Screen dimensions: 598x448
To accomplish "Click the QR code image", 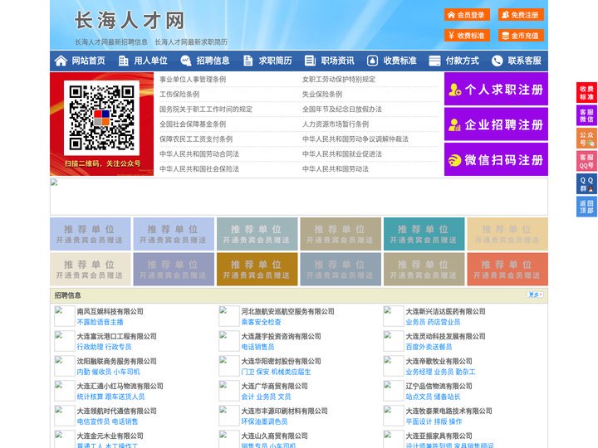I will [x=101, y=118].
